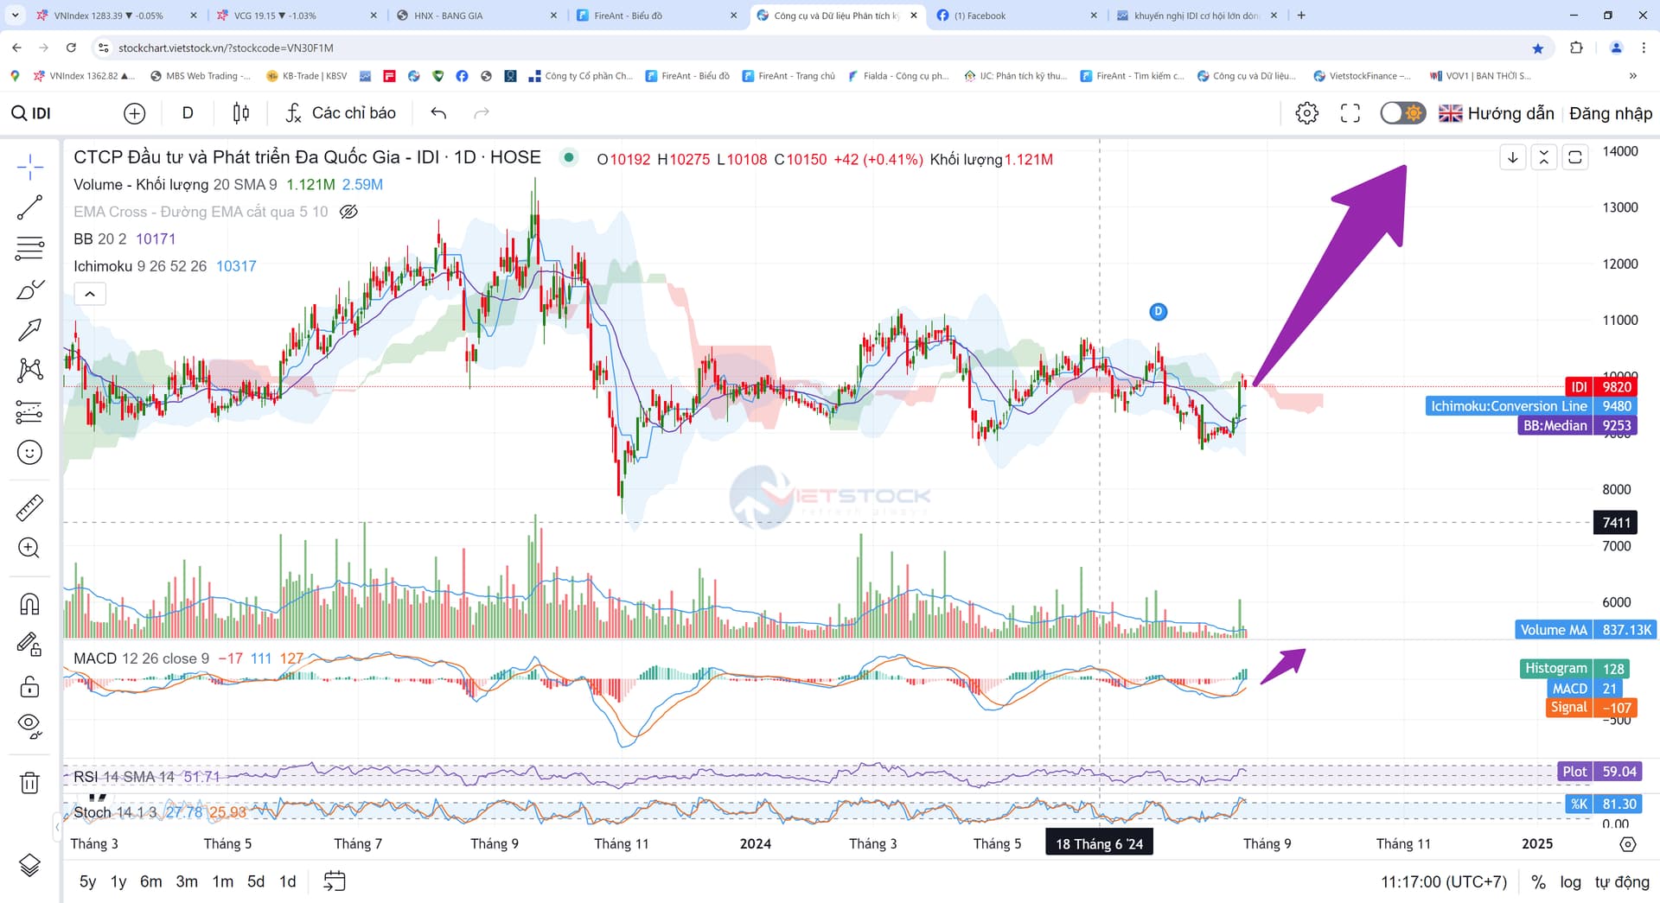Add a symbol to compare
Viewport: 1660px width, 903px height.
coord(134,113)
